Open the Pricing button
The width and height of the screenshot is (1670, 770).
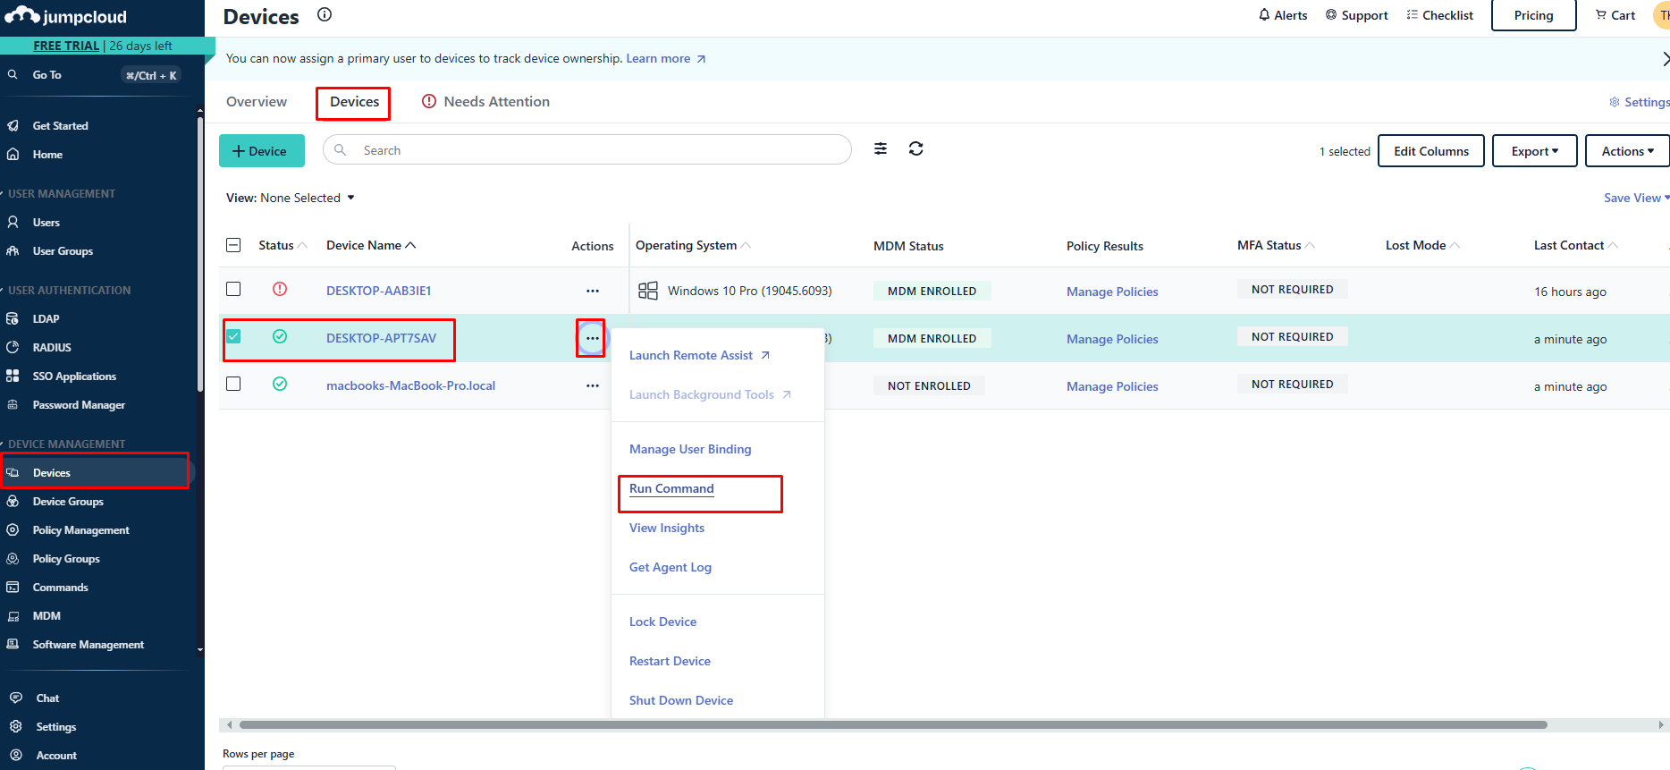coord(1533,15)
